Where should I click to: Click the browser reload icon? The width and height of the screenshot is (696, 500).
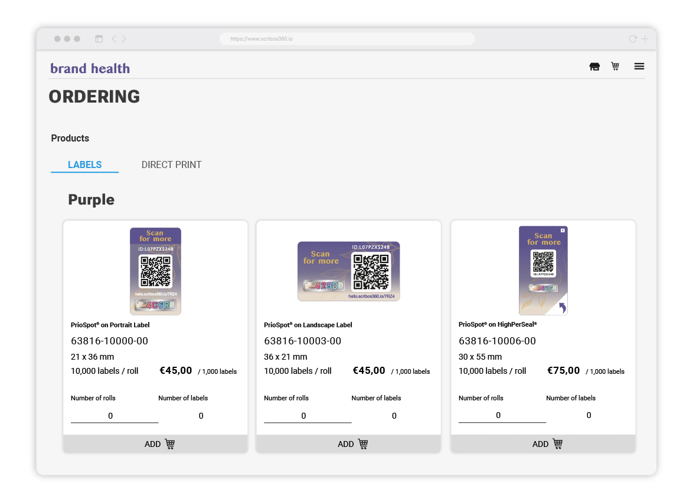(632, 39)
